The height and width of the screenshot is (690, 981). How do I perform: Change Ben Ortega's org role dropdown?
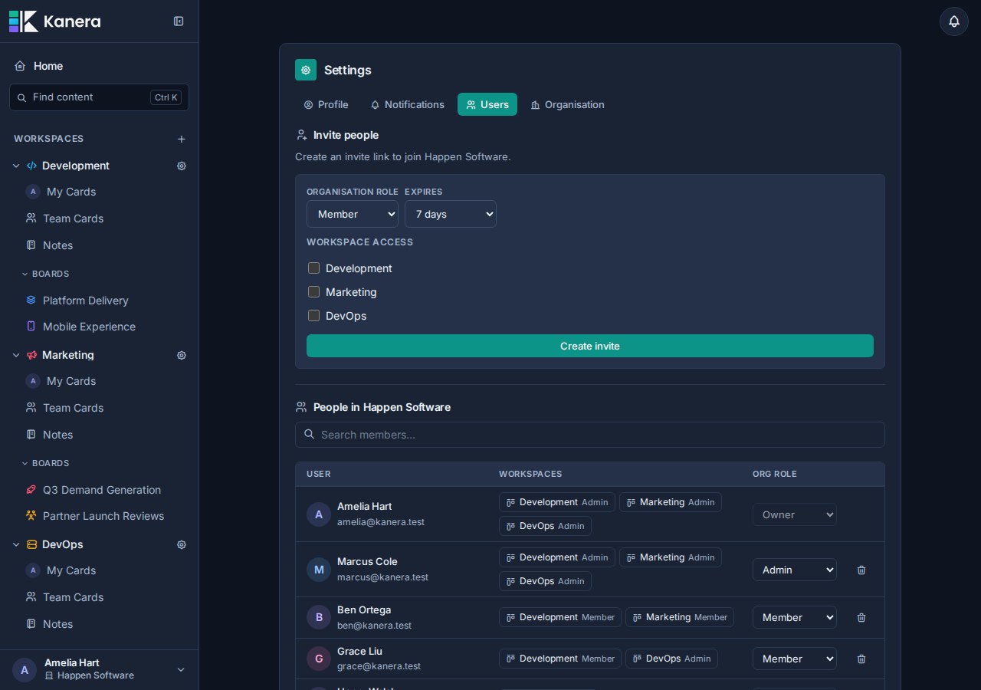(x=795, y=617)
